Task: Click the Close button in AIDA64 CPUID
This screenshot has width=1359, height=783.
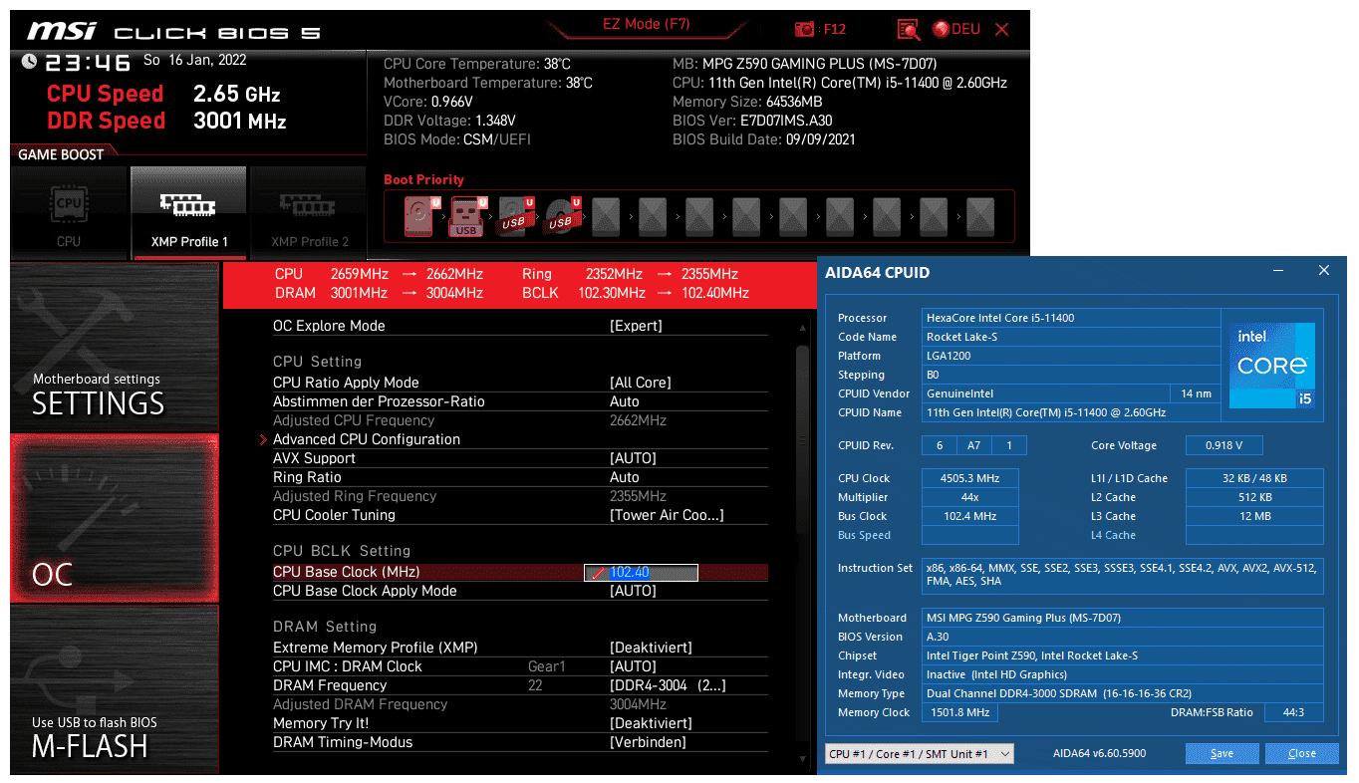Action: [x=1301, y=754]
